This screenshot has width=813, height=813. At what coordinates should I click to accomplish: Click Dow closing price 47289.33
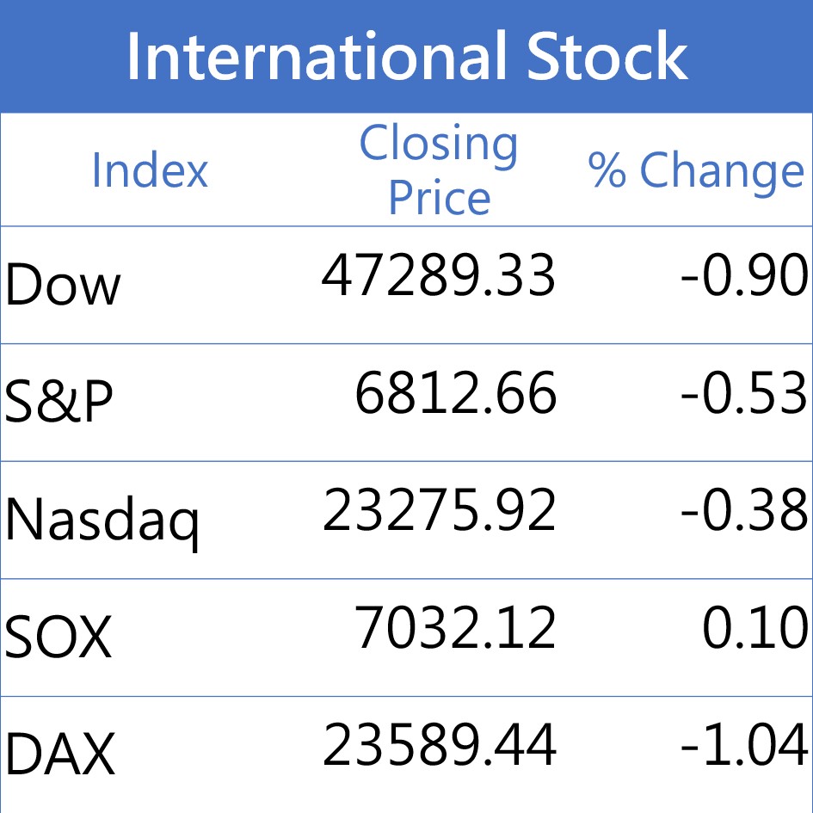tap(439, 277)
